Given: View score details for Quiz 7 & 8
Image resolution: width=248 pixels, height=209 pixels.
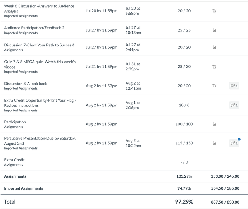Looking at the screenshot, I should [x=214, y=67].
